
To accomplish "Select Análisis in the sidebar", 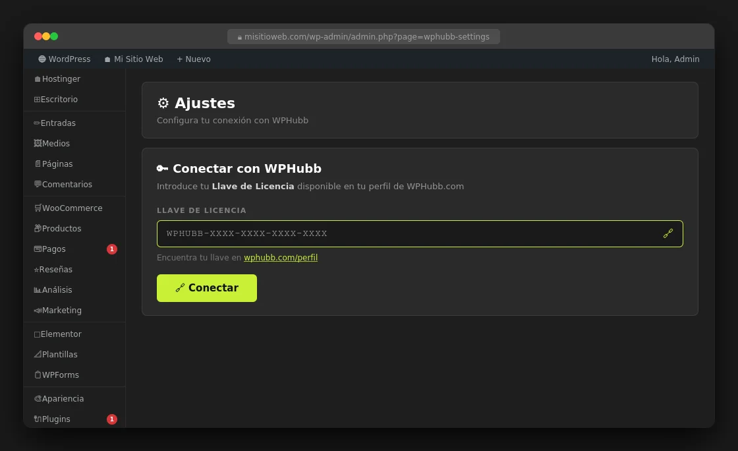I will (53, 289).
